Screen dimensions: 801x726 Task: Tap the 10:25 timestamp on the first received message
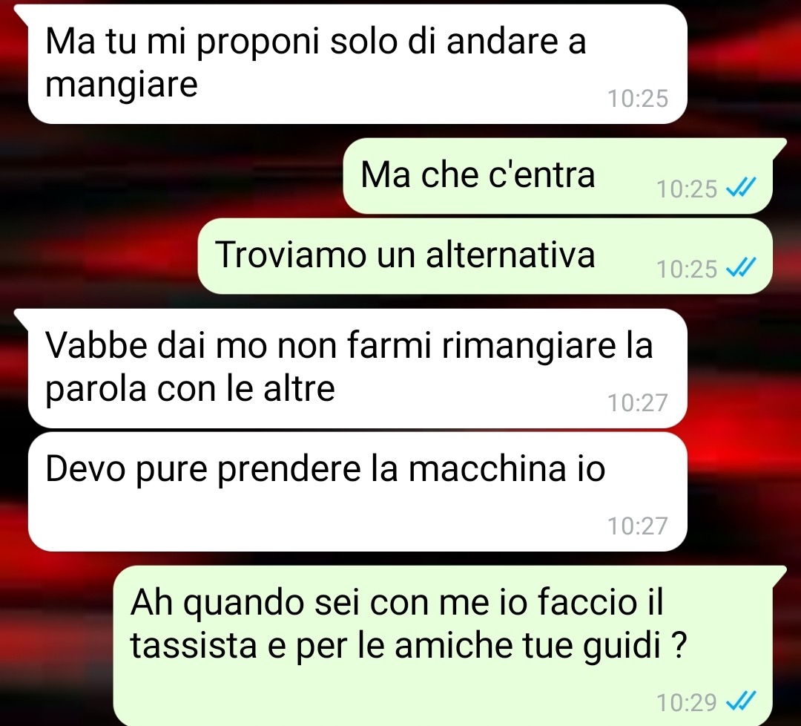point(638,99)
